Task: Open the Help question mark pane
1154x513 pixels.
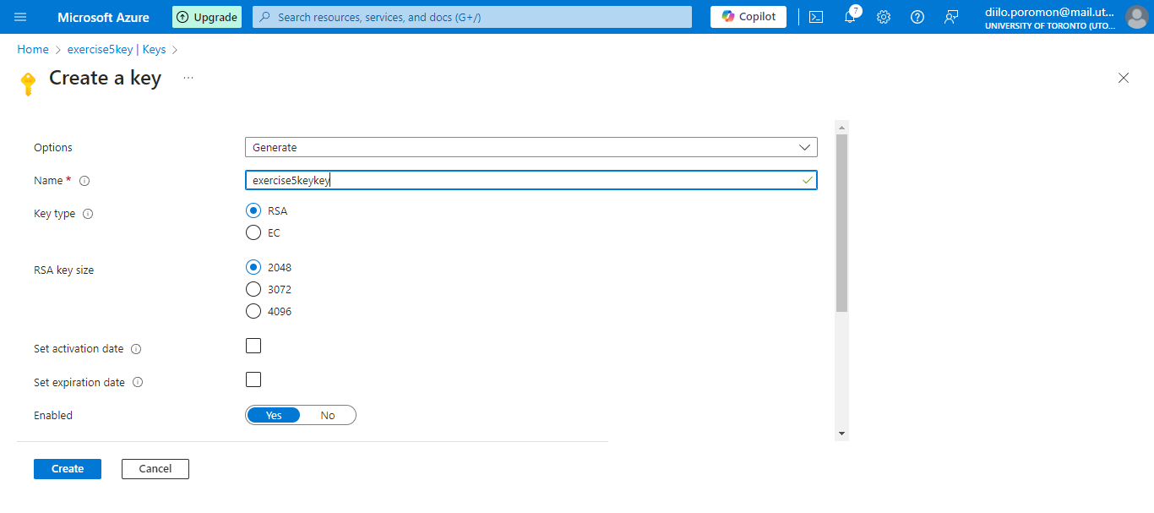Action: 917,17
